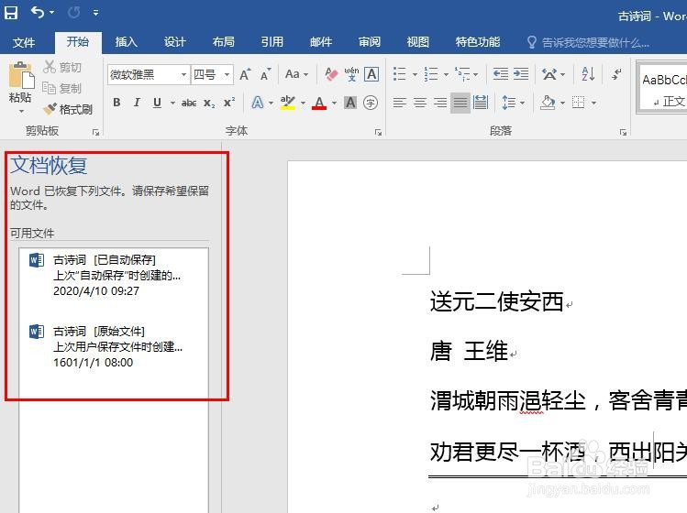The height and width of the screenshot is (513, 687).
Task: Apply red font color
Action: pos(319,103)
